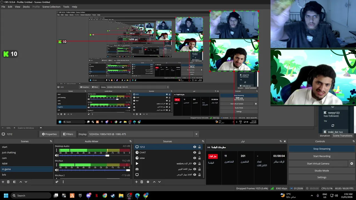Open Steam from the taskbar
Screen dimensions: 356x200
click(x=113, y=196)
